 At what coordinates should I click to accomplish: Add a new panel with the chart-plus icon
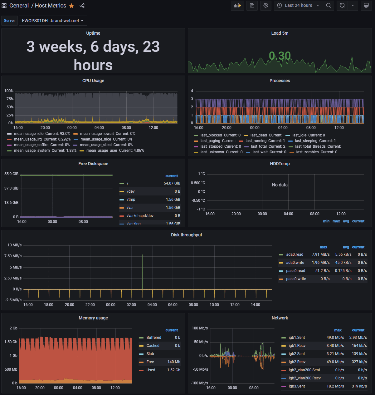point(237,5)
